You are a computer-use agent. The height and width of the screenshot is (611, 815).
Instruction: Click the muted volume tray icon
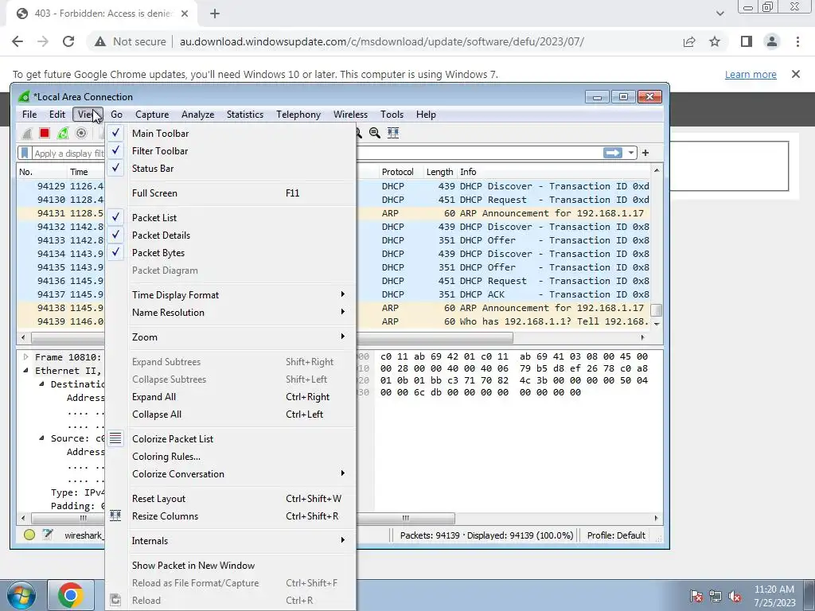(x=735, y=596)
